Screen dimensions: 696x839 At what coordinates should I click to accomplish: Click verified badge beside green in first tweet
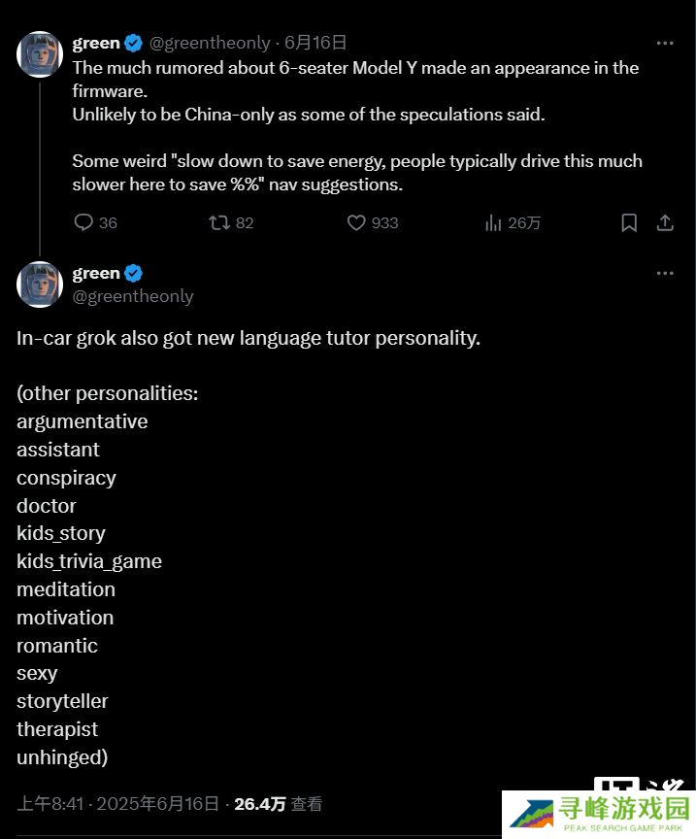134,43
